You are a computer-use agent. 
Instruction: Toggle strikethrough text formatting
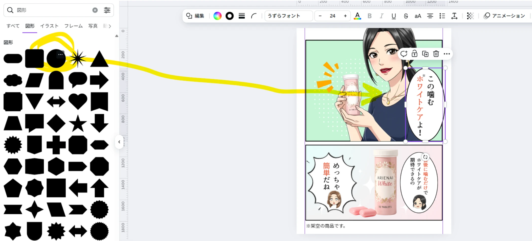pos(406,16)
